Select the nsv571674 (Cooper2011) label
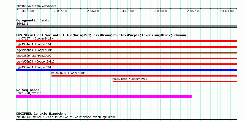This screenshot has width=245, height=121. pos(35,38)
